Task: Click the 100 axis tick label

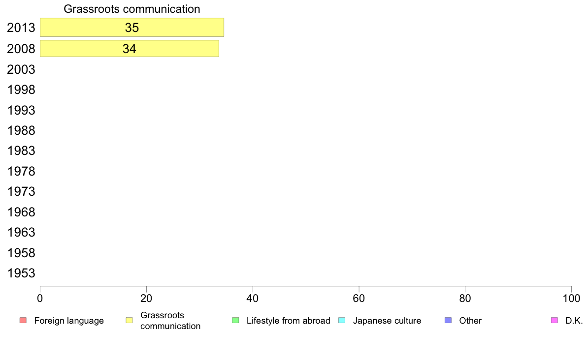Action: coord(571,298)
